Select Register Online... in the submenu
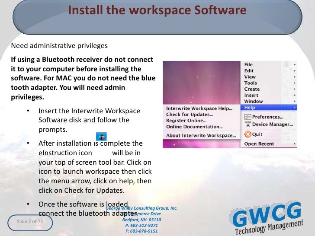Screen dimensions: 315x236 pos(186,121)
